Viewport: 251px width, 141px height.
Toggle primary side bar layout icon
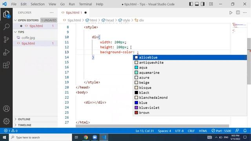(x=191, y=4)
